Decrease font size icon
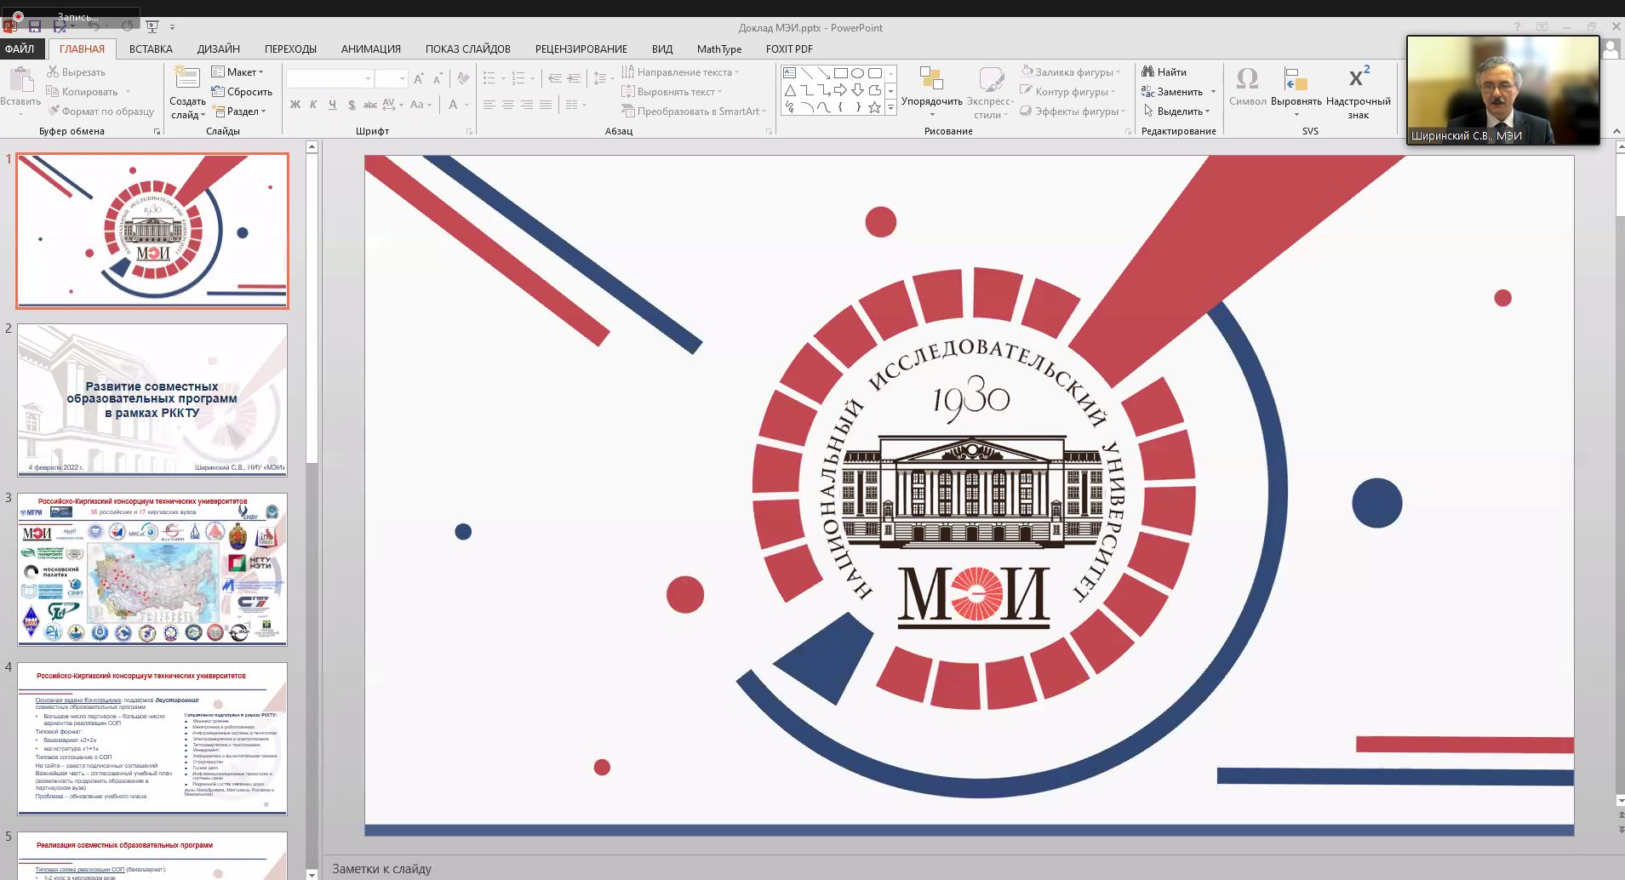The height and width of the screenshot is (880, 1625). pyautogui.click(x=438, y=79)
